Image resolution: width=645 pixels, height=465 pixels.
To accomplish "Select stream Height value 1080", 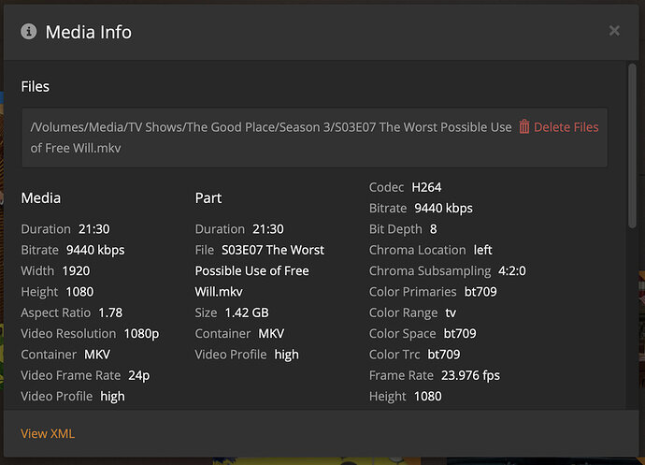I will pyautogui.click(x=428, y=396).
